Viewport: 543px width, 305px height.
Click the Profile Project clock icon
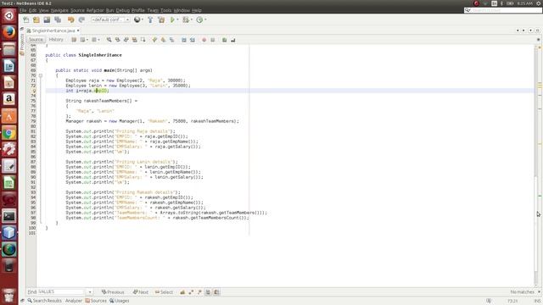tap(199, 19)
